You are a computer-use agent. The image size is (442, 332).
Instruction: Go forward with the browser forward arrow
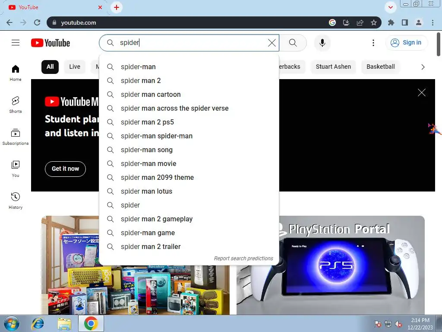[23, 22]
